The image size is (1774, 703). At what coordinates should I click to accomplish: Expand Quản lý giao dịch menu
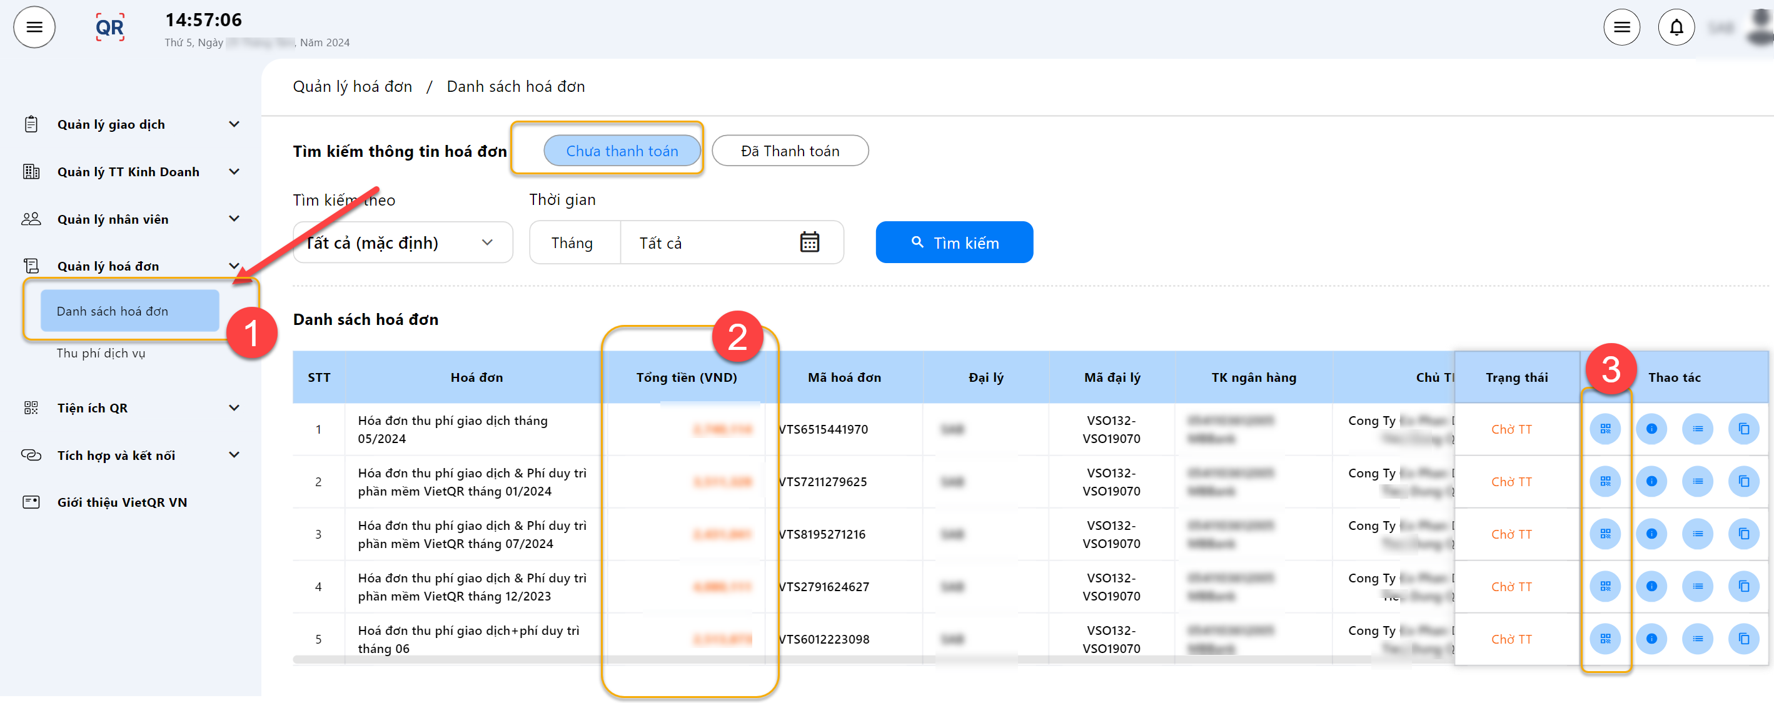click(131, 124)
